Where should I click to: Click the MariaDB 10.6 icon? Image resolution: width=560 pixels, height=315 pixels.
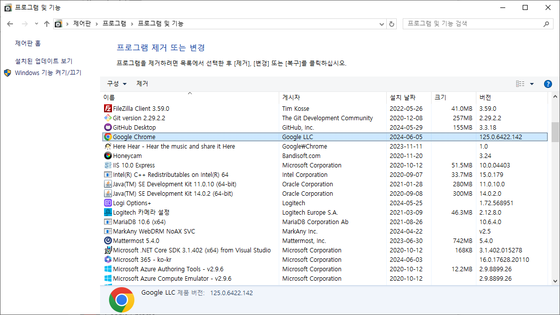pos(108,222)
